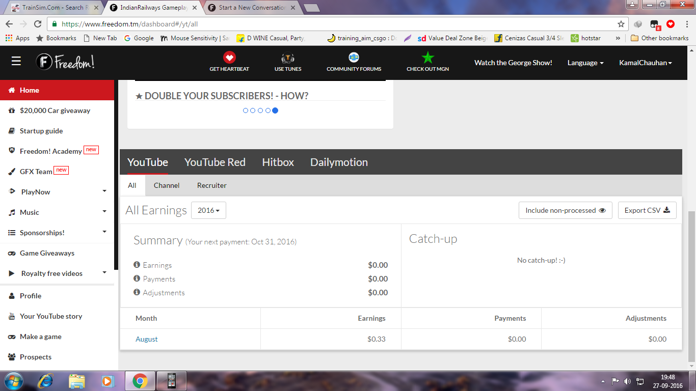This screenshot has height=391, width=696.
Task: Toggle Include non-processed earnings
Action: click(x=566, y=210)
